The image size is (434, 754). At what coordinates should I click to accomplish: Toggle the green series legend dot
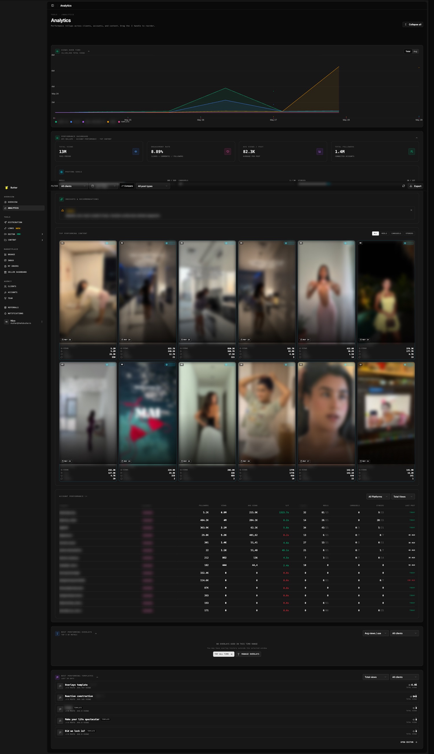pos(56,122)
